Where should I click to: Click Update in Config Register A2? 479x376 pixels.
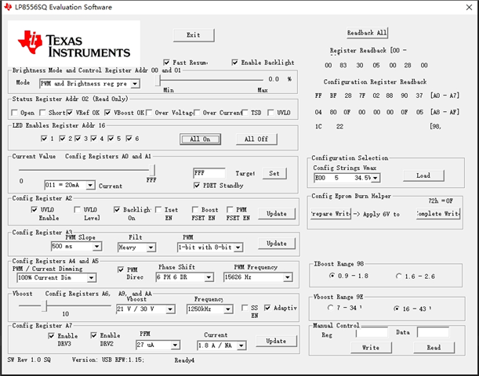[x=277, y=214]
